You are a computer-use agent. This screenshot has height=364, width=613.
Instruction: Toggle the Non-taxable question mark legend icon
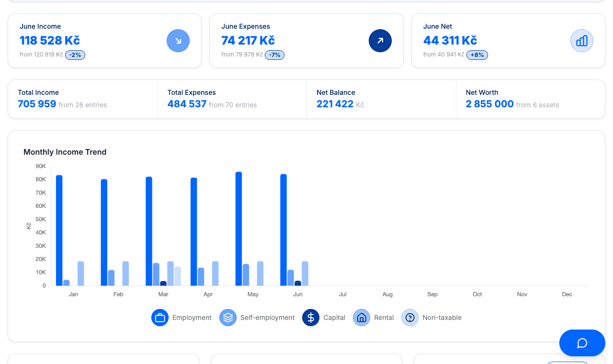point(410,318)
